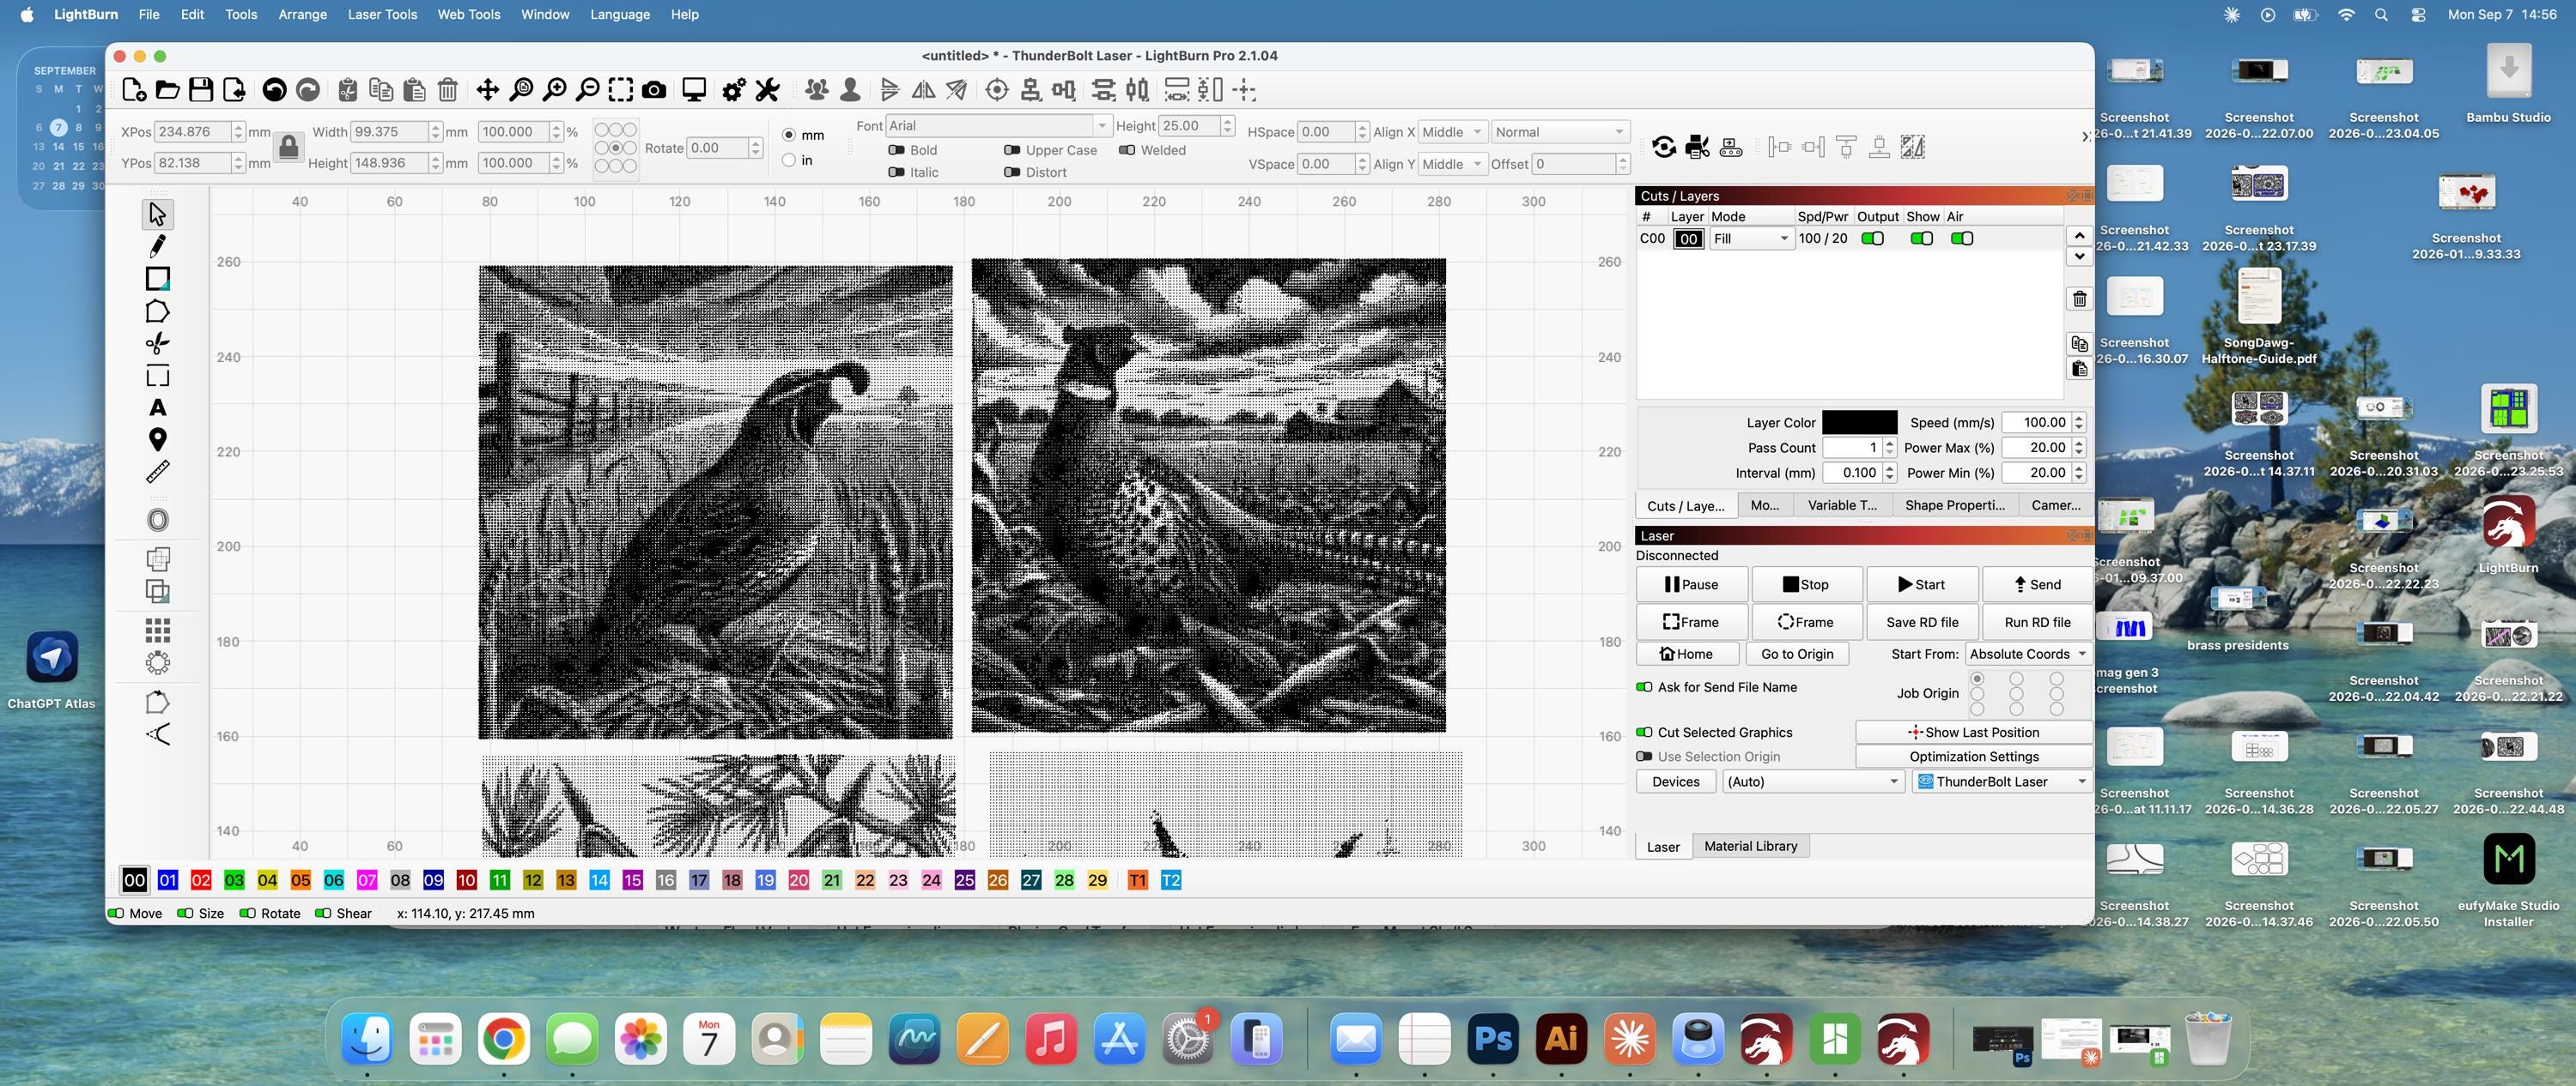Open the layer Mode Fill dropdown
The image size is (2576, 1086).
click(x=1750, y=238)
